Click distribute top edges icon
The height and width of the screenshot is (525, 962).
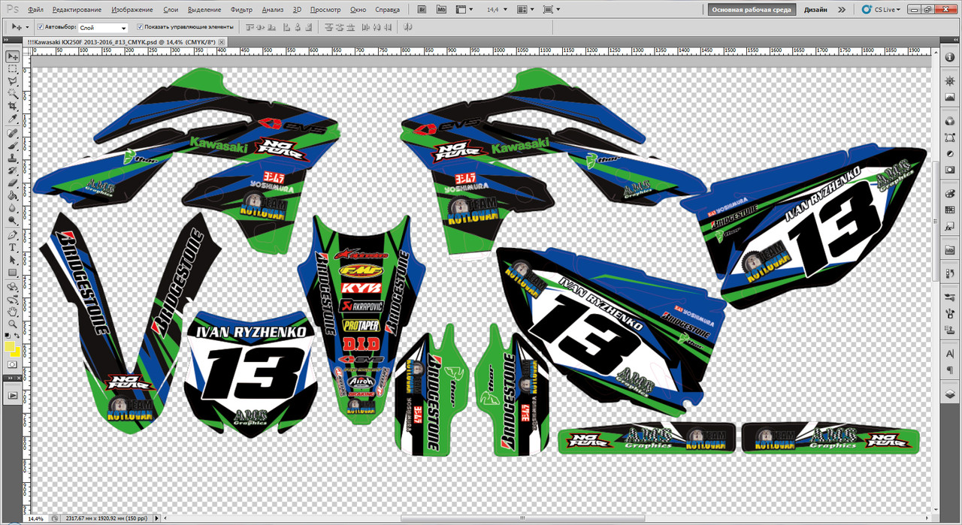[329, 27]
